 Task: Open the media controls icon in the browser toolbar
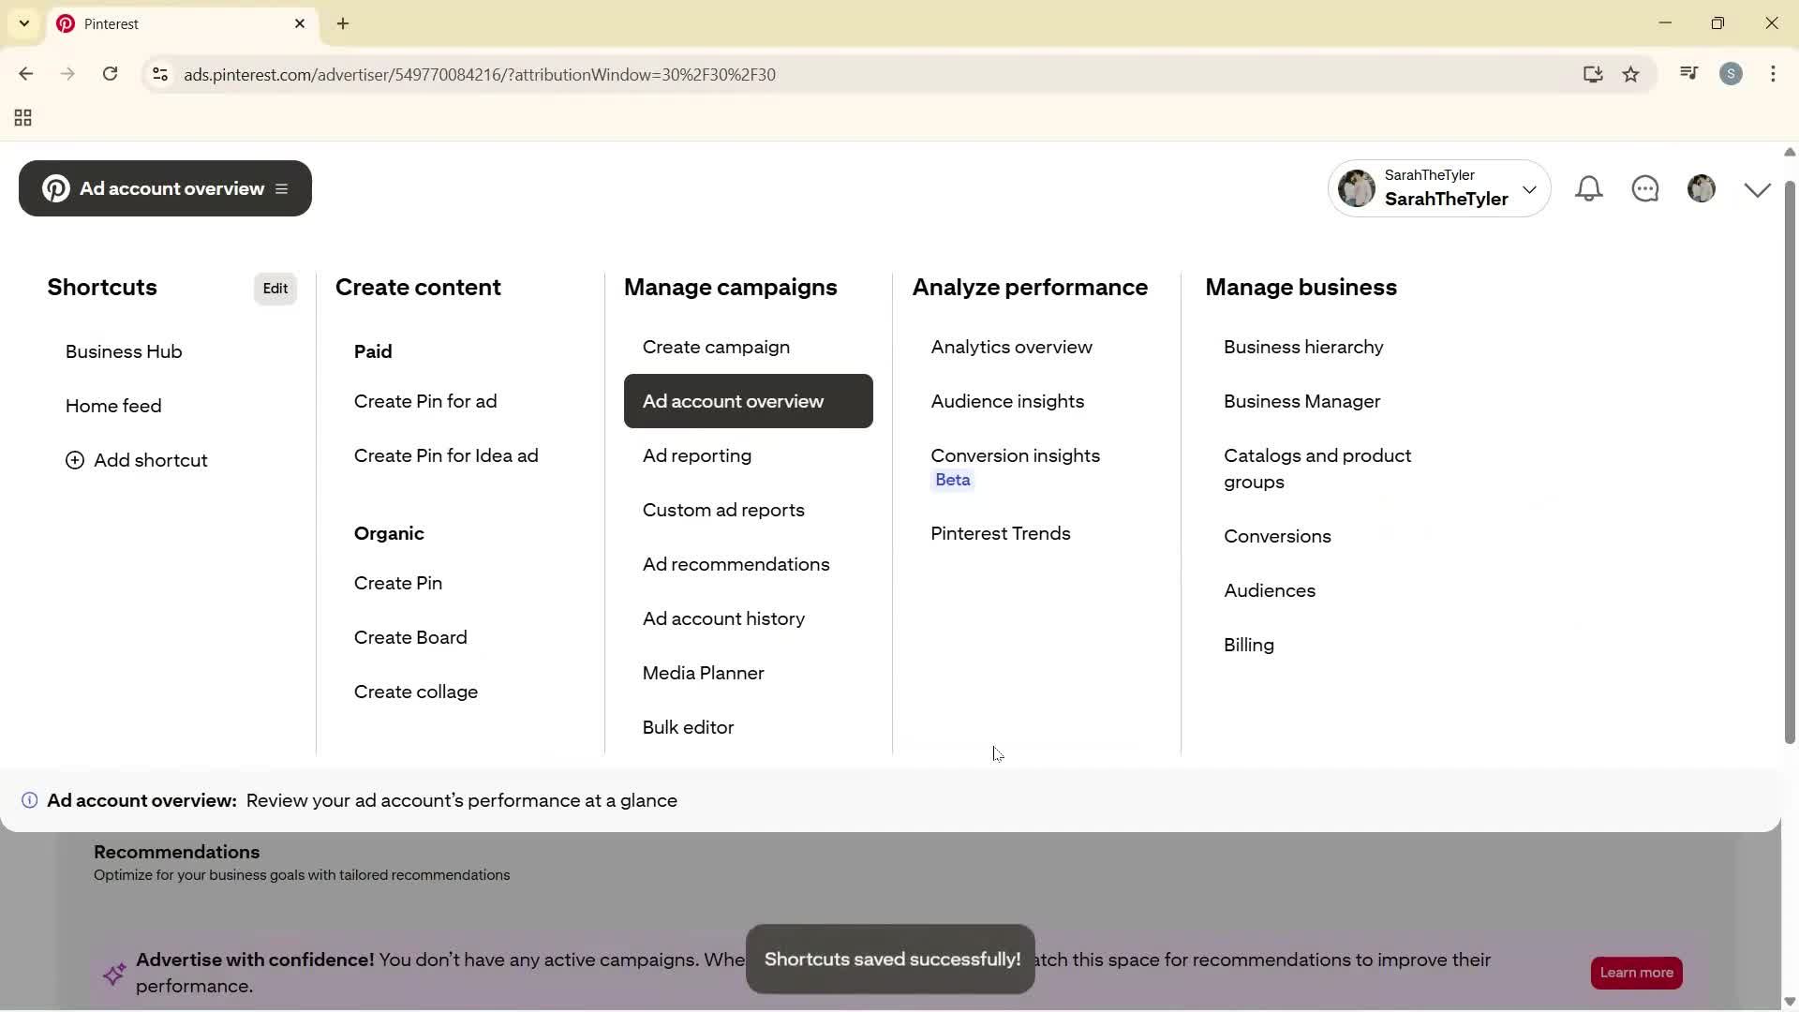(1688, 73)
